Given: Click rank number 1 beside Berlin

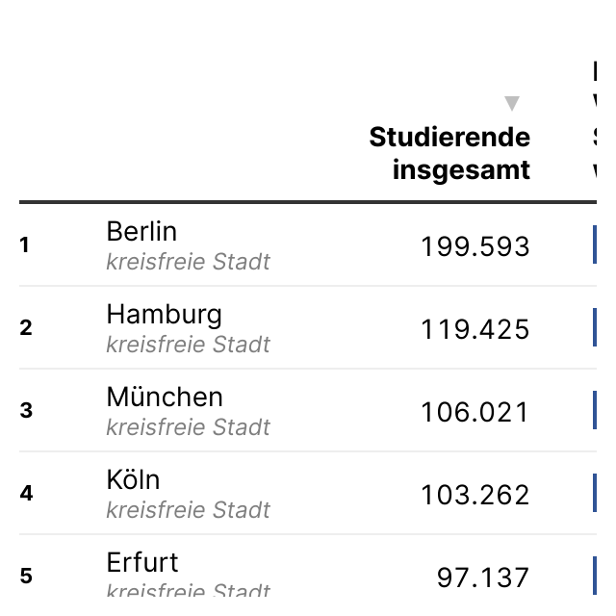Looking at the screenshot, I should 25,245.
